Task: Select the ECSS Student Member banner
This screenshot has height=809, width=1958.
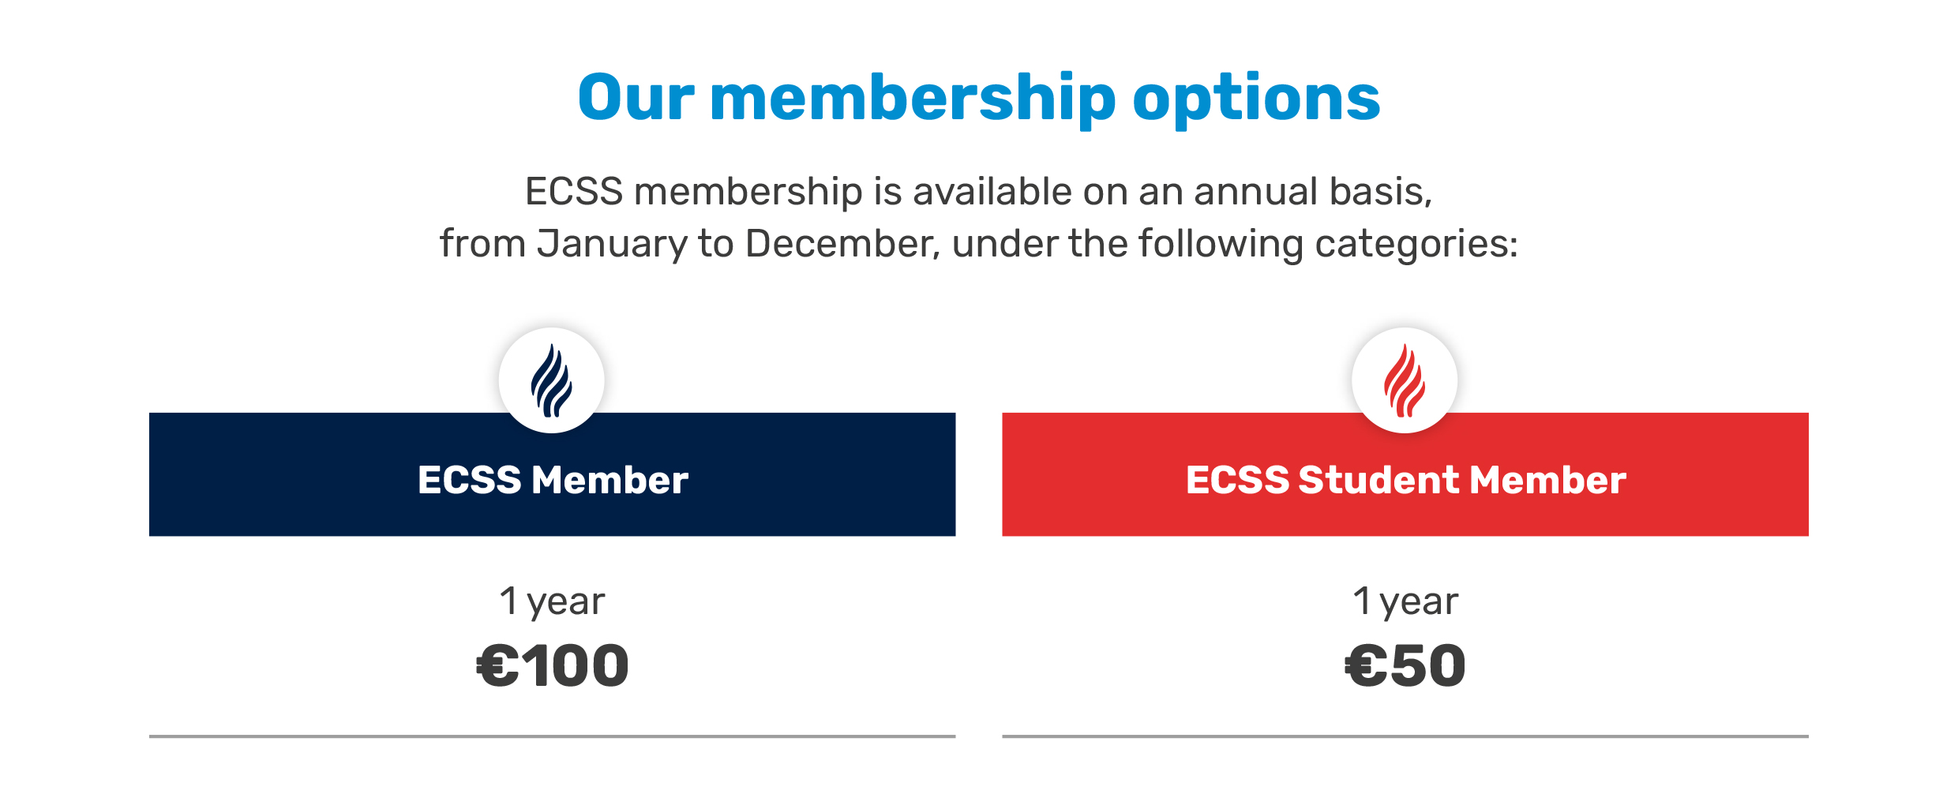Action: (x=1405, y=474)
